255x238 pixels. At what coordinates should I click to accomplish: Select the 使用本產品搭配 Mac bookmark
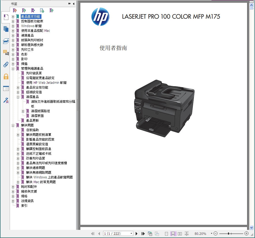[35, 31]
